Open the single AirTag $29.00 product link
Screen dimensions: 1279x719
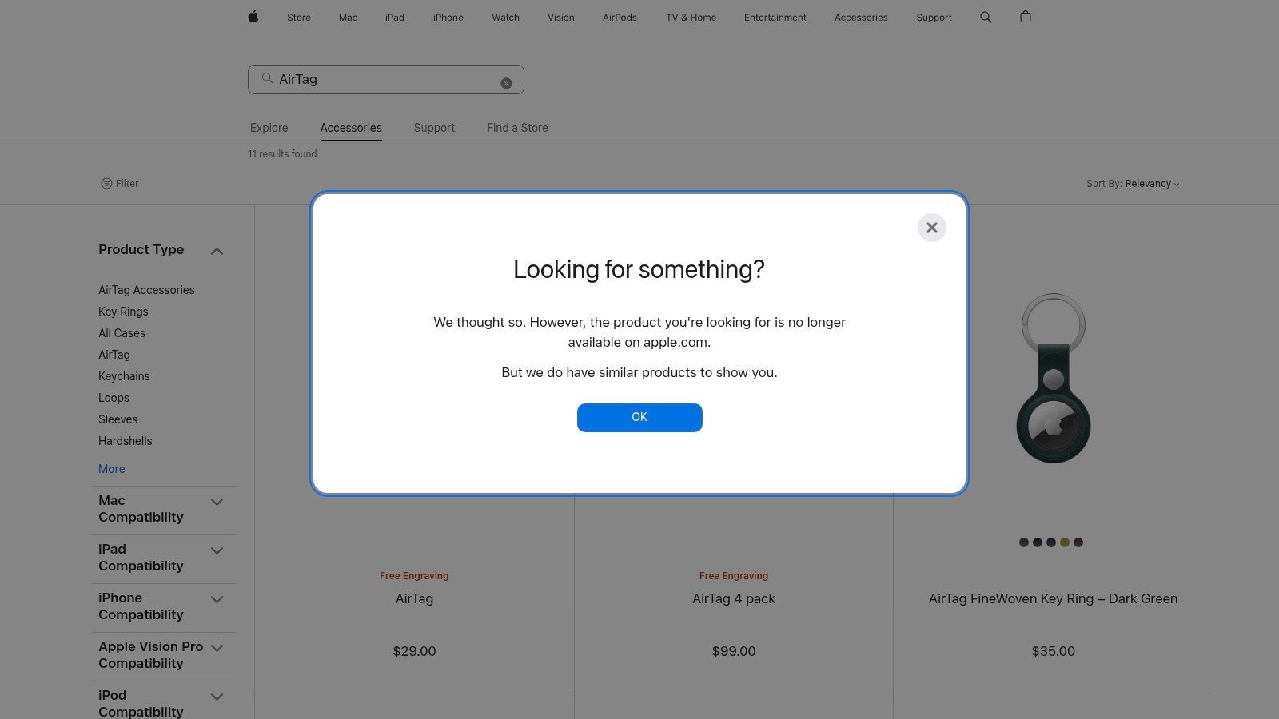click(414, 598)
